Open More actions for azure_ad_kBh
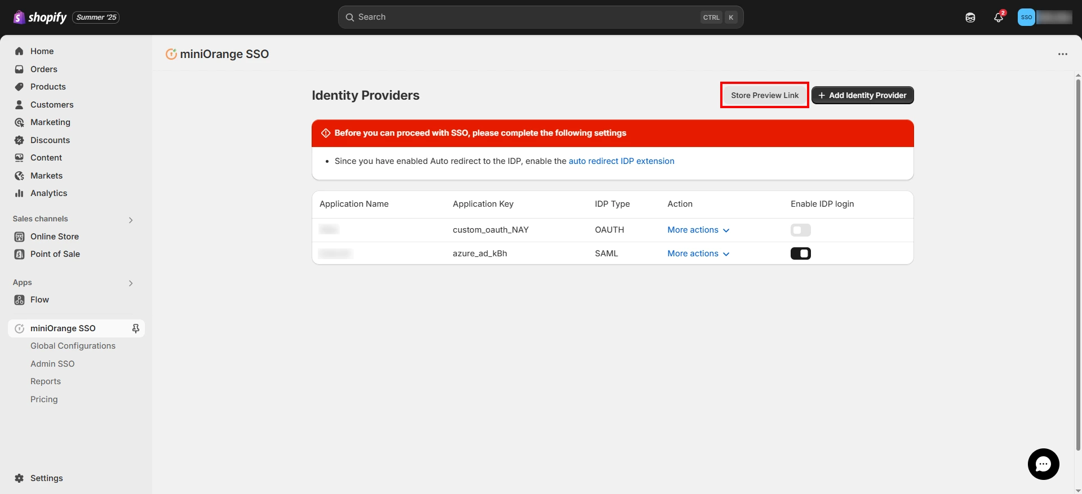This screenshot has height=494, width=1082. (698, 253)
